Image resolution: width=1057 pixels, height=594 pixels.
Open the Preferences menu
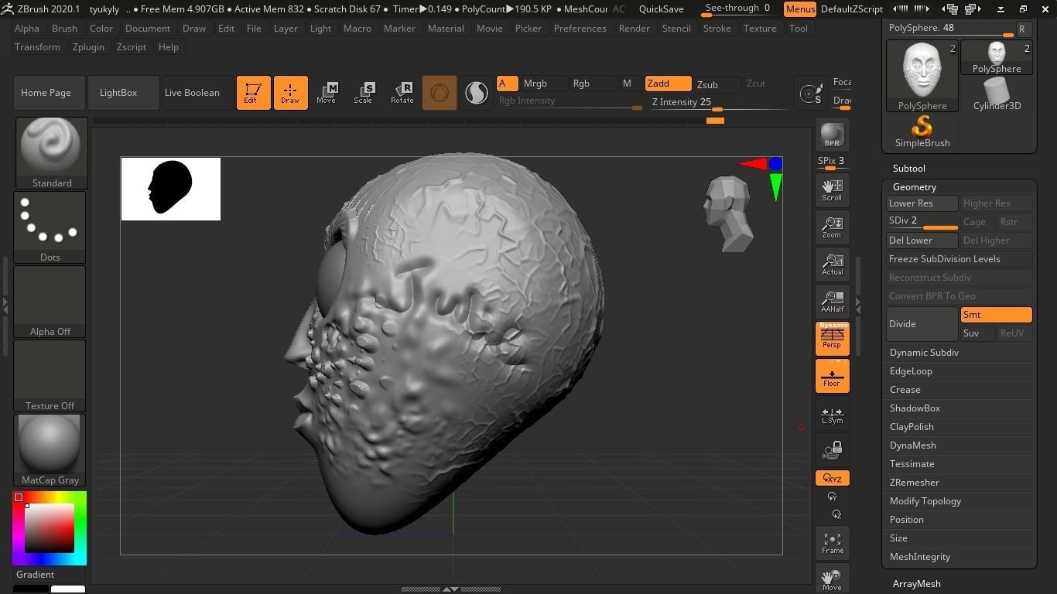coord(580,28)
